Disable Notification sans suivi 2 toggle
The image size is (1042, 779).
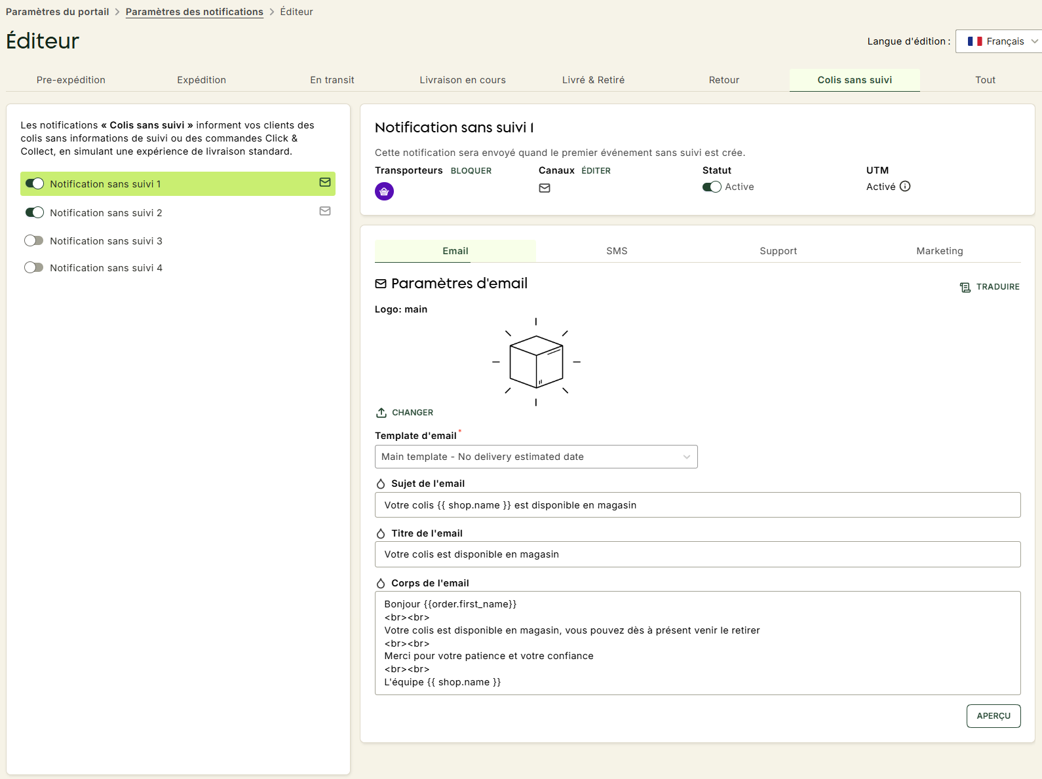coord(35,212)
